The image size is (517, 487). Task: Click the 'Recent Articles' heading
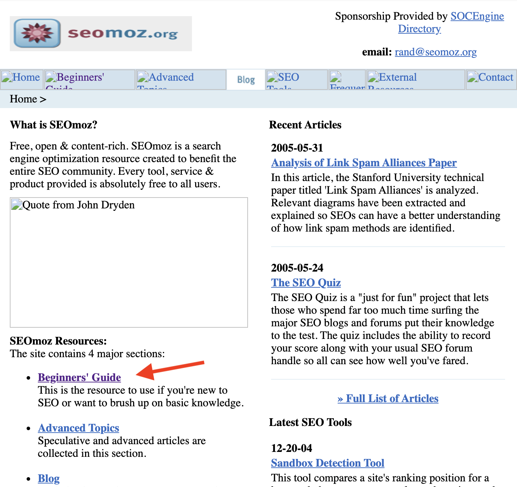[305, 125]
